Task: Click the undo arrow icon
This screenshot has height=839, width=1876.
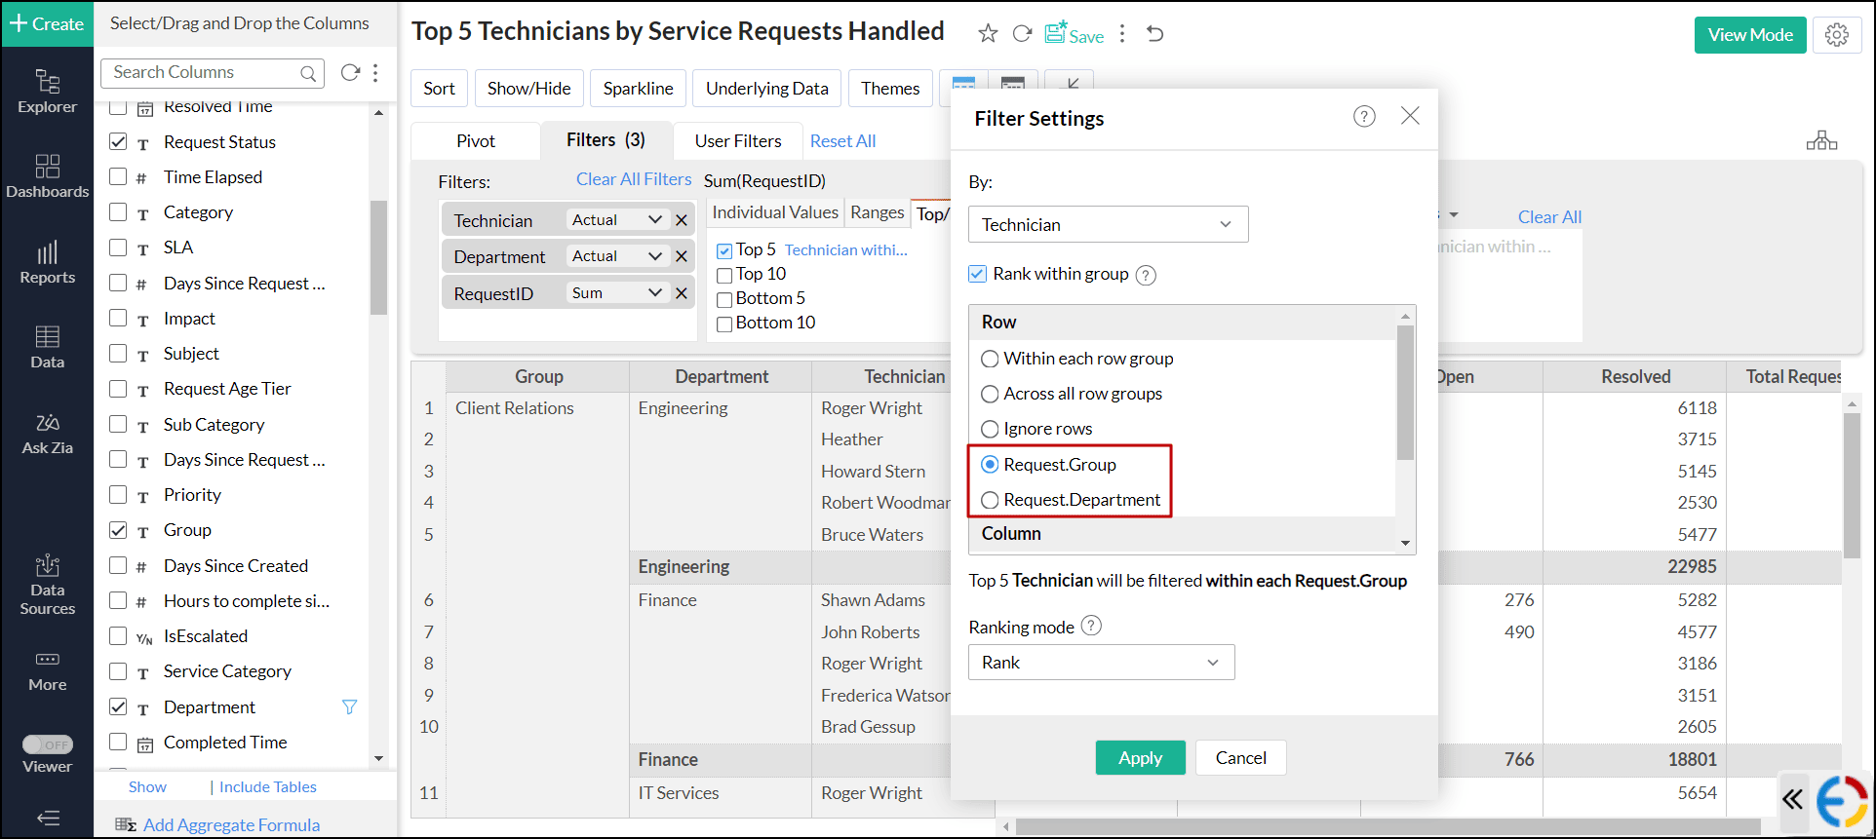Action: 1155,34
